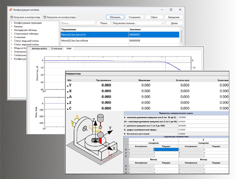Edit the C axis rotation range value field

[x=203, y=126]
